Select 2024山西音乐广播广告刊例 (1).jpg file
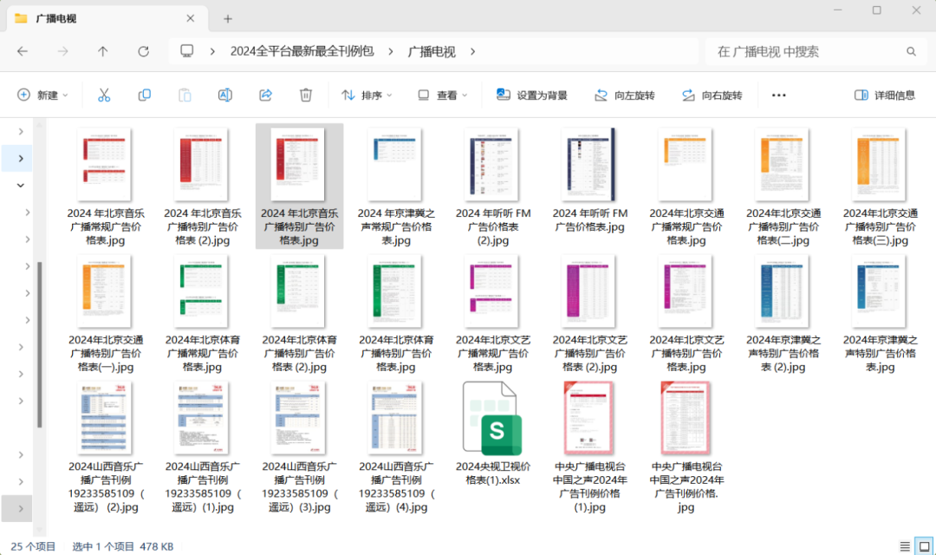936x555 pixels. tap(202, 447)
